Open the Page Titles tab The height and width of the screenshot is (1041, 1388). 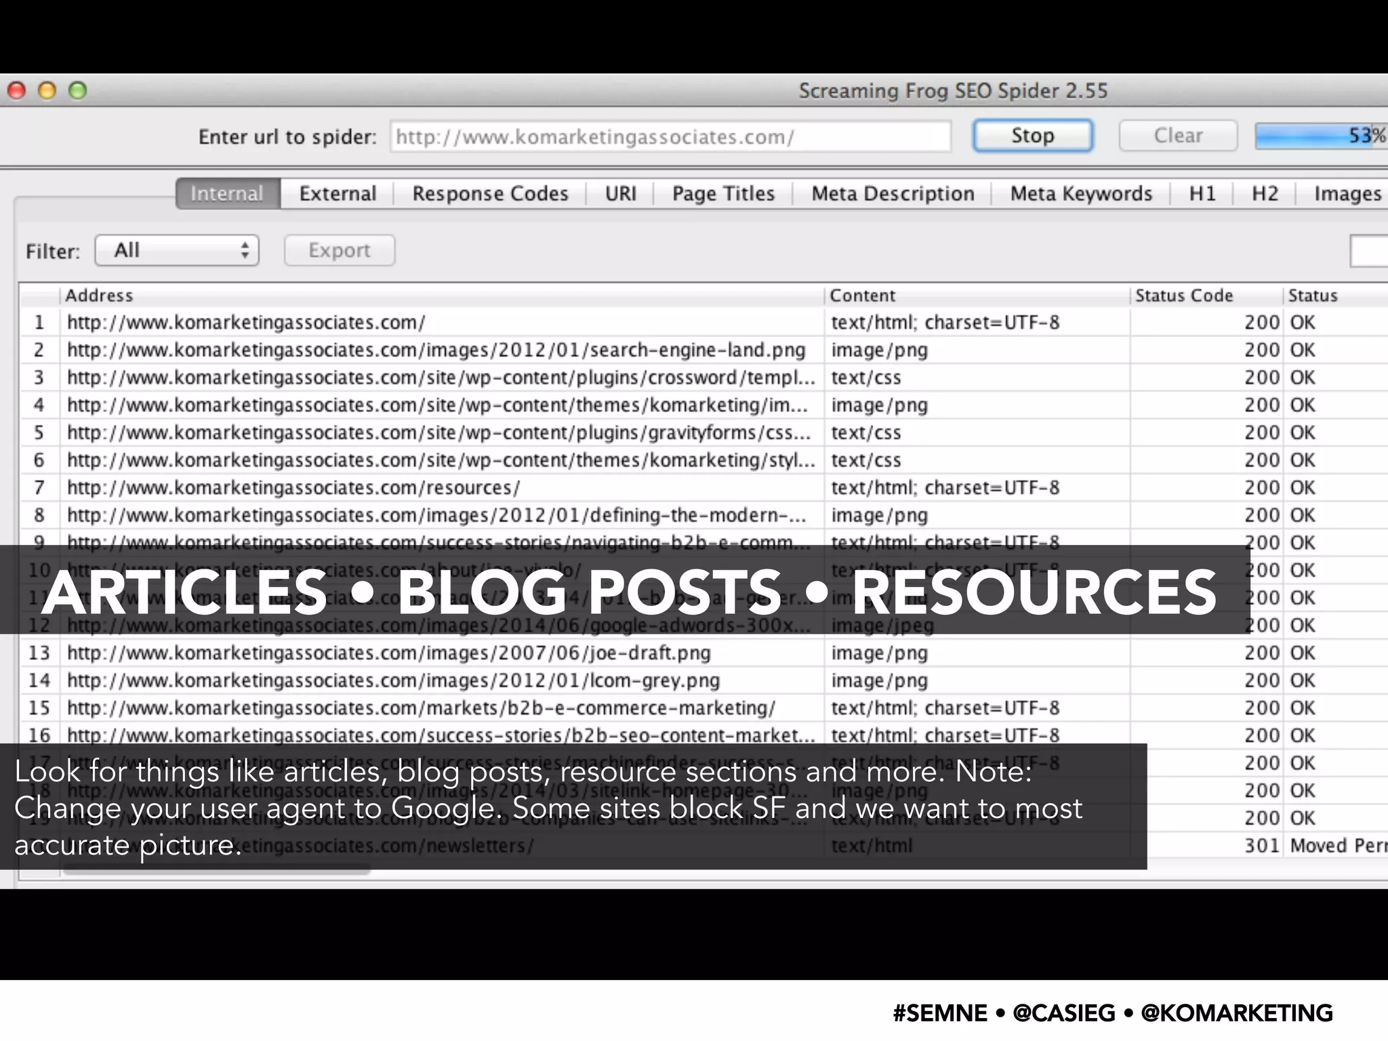pos(723,194)
